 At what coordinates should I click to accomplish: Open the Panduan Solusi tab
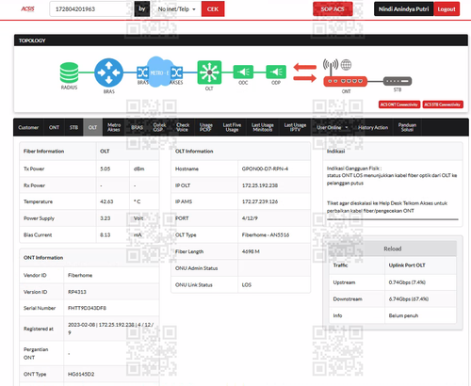pos(407,127)
